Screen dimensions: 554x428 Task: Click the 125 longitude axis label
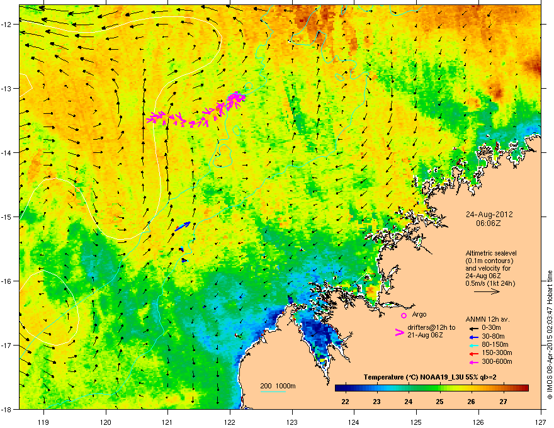click(x=416, y=422)
